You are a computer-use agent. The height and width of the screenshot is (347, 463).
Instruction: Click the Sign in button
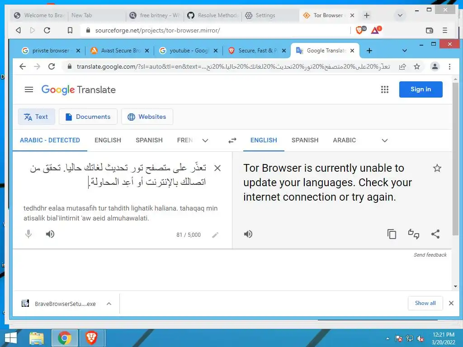click(x=420, y=89)
